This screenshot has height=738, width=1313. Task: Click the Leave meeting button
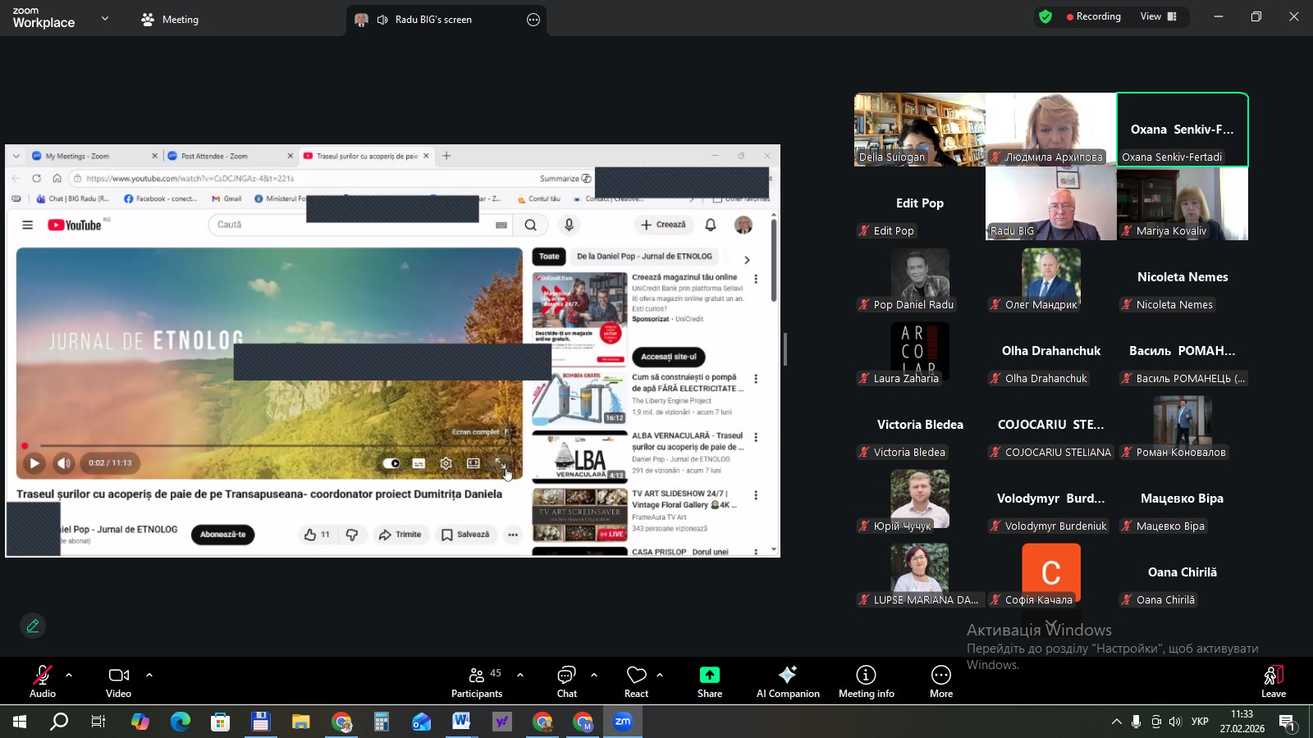(1273, 681)
